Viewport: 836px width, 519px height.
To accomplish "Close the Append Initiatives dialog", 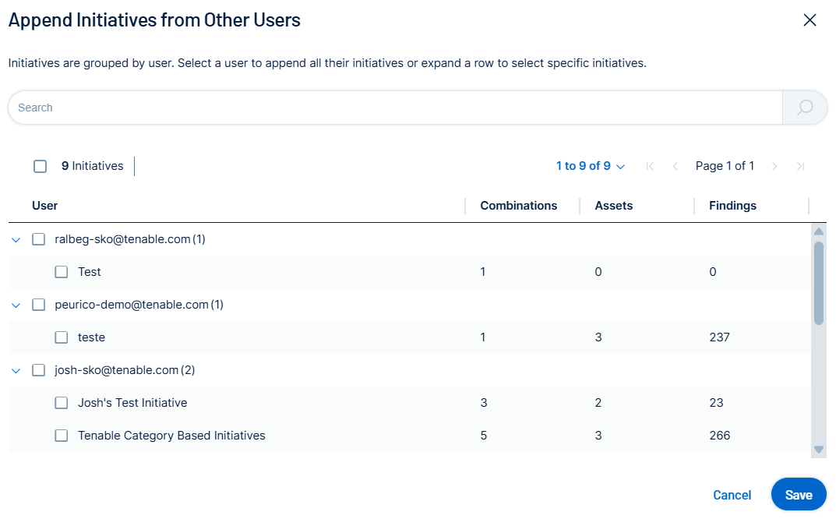I will click(810, 20).
